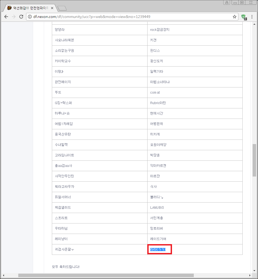Open the green shield extension icon
Screen dimensions: 258x279
(x=244, y=17)
